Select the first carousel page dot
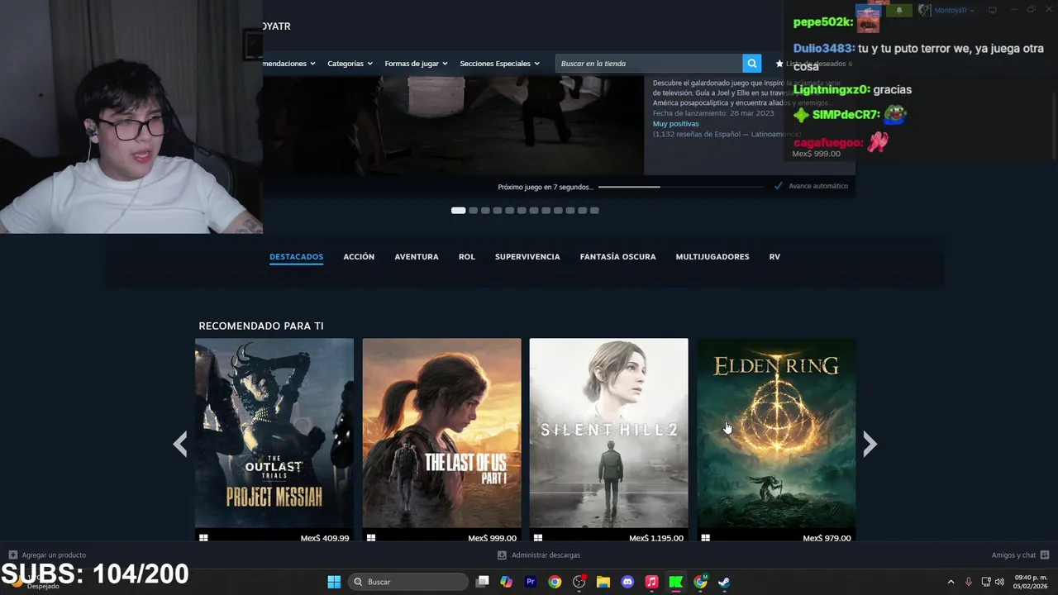The width and height of the screenshot is (1058, 595). point(458,211)
